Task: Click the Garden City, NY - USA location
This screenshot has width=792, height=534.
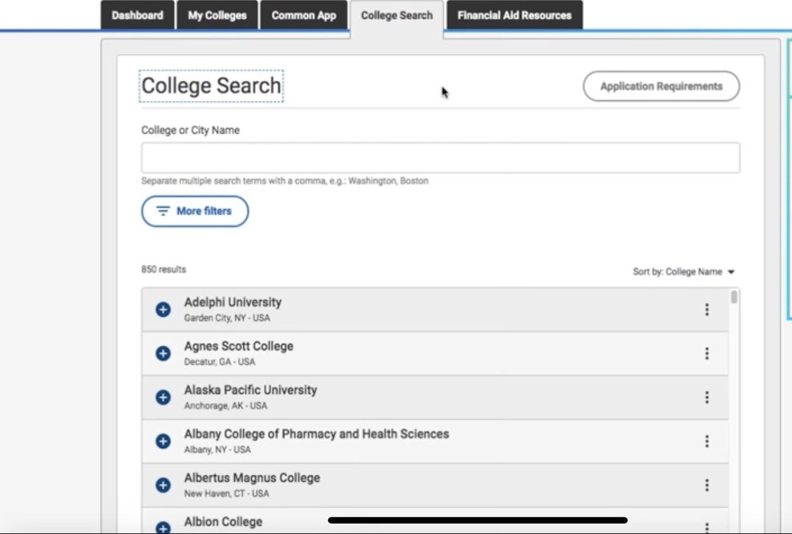Action: pyautogui.click(x=227, y=318)
